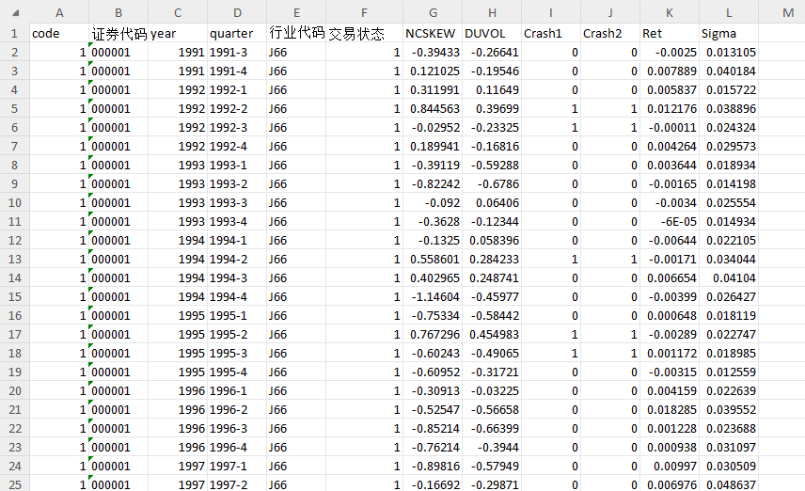Click the NCSKEW header cell
Screen dimensions: 805x491
click(433, 33)
